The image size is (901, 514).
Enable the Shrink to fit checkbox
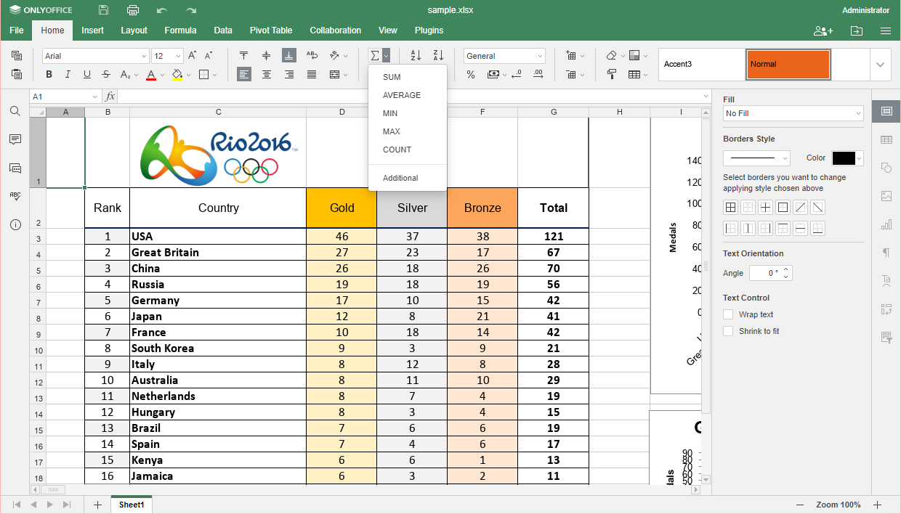click(728, 331)
